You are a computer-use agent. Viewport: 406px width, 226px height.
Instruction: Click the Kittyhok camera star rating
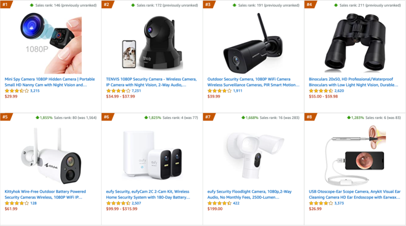17,203
